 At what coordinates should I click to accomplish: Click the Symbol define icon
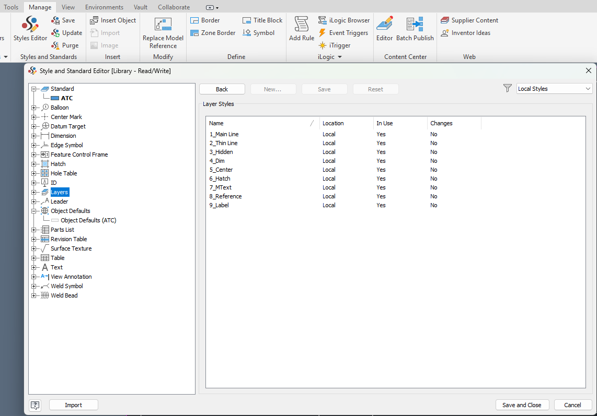click(x=247, y=33)
